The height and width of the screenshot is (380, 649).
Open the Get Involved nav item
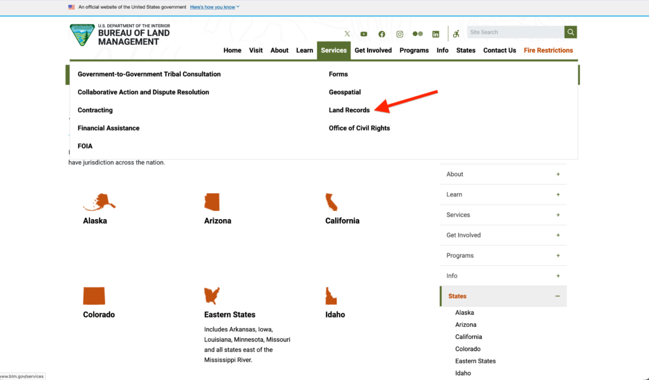point(373,50)
